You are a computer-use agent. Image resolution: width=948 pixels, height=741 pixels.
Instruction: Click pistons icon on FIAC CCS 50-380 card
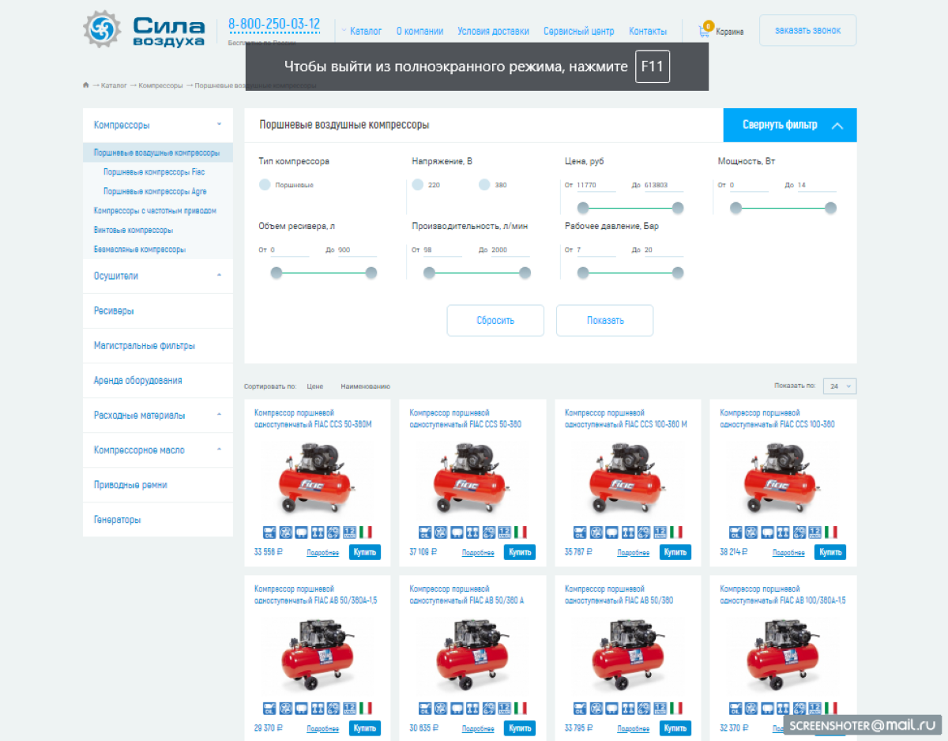pyautogui.click(x=473, y=532)
